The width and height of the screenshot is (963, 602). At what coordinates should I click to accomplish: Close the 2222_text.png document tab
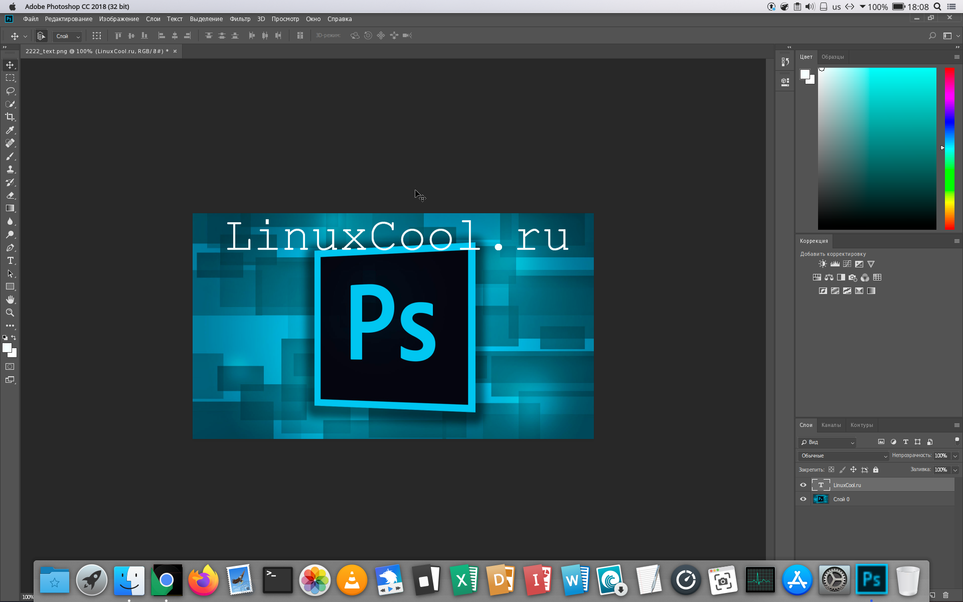(x=175, y=51)
